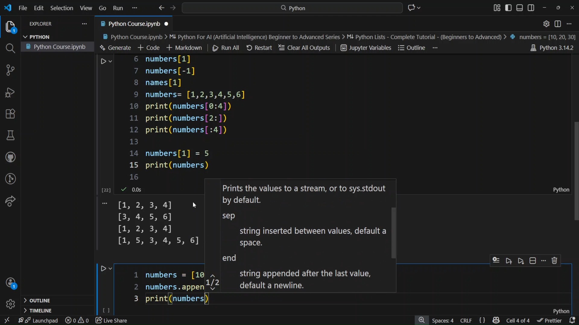The image size is (579, 325).
Task: Click the notebook vertical scrollbar
Action: [576, 171]
